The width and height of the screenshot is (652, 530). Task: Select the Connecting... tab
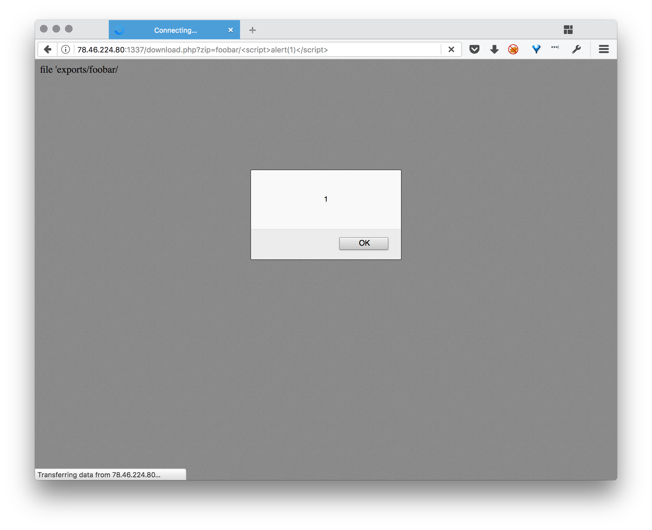click(175, 30)
